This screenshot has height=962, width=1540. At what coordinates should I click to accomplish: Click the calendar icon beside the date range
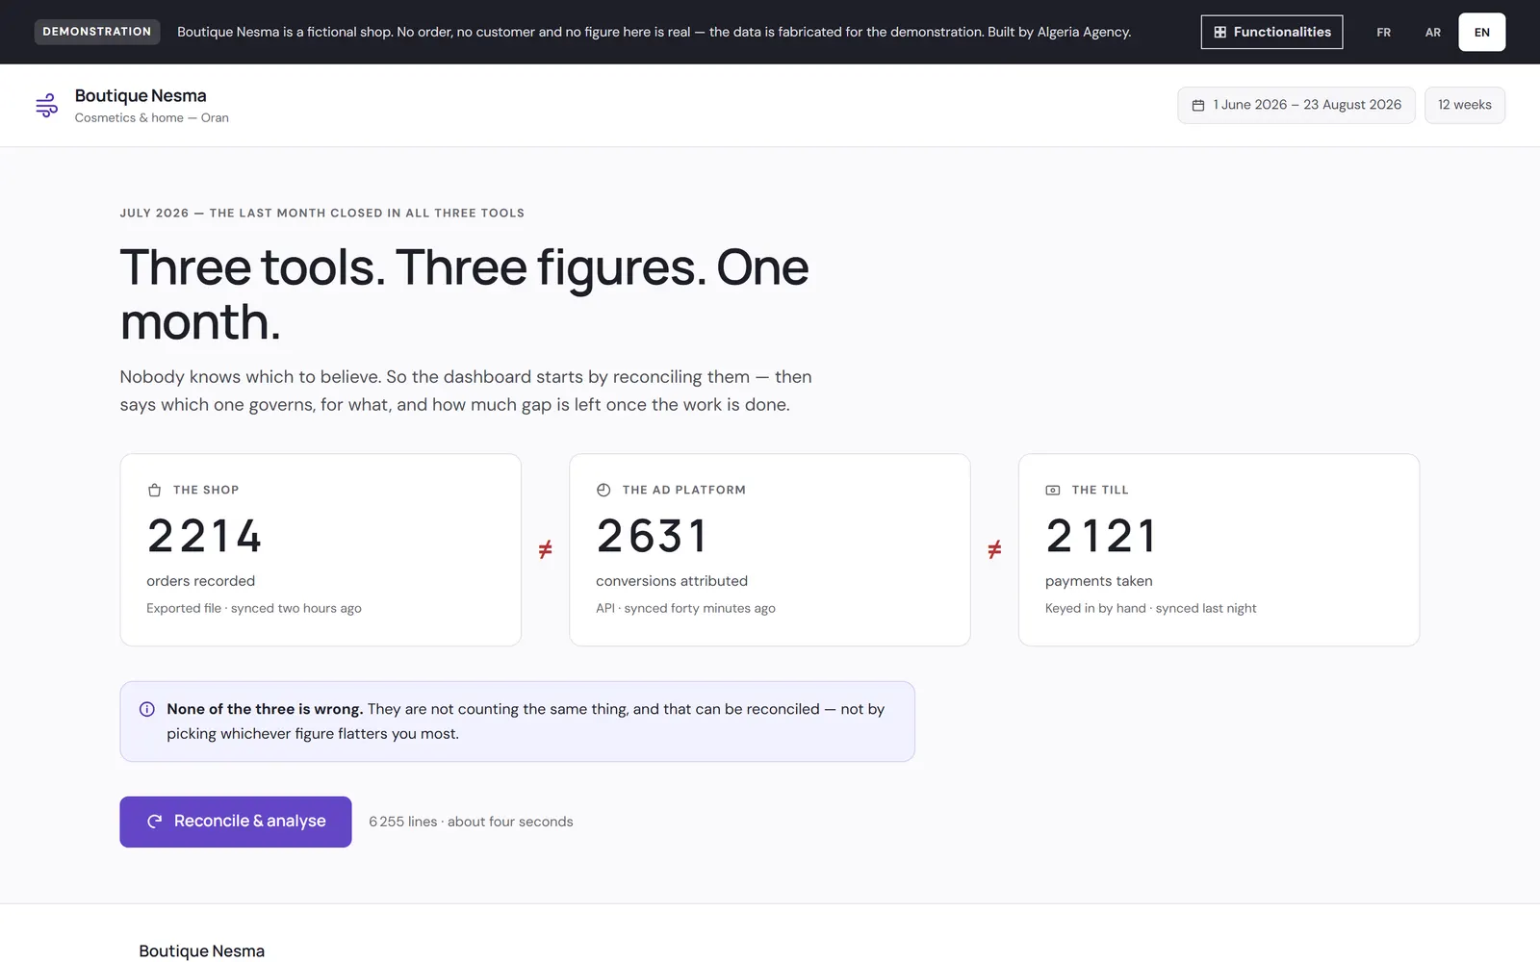click(1198, 105)
